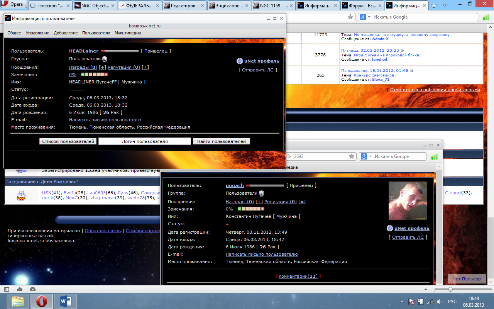Click red plus on HEADLainer warnings bar

coord(106,75)
